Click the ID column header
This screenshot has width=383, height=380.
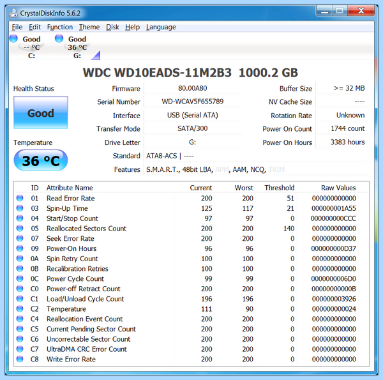coord(34,188)
